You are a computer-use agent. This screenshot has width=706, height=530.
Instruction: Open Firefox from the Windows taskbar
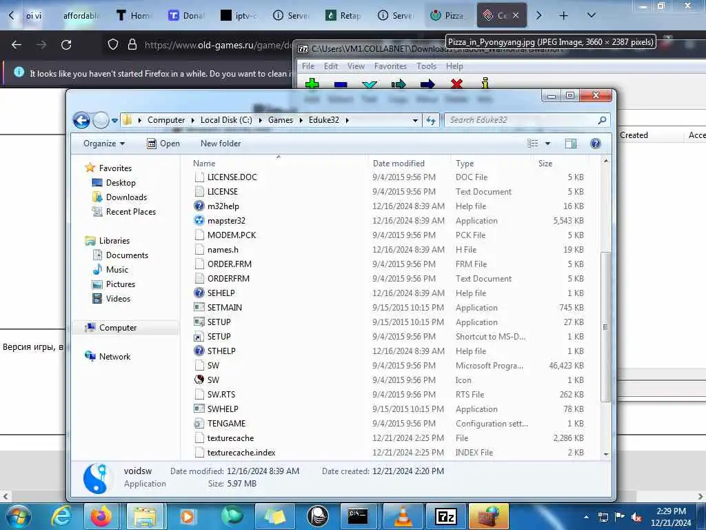pos(101,516)
